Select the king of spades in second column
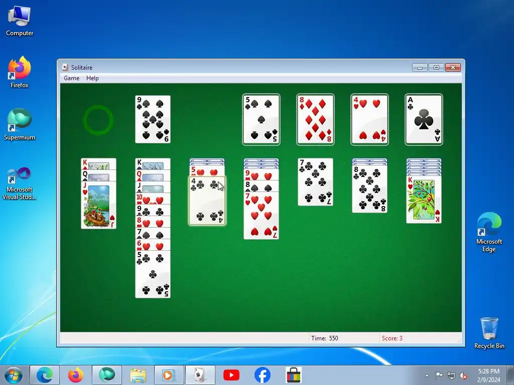Viewport: 514px width, 385px height. pos(153,164)
